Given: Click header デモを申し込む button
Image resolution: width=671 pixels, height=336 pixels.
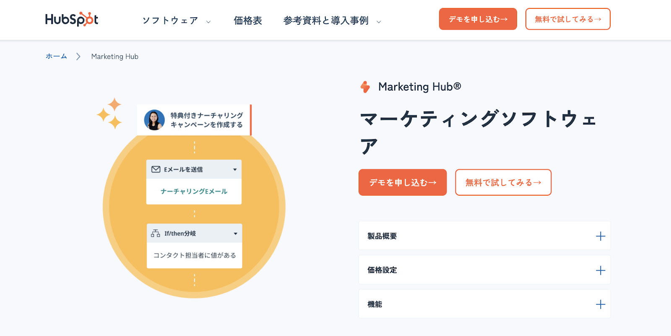Looking at the screenshot, I should coord(478,19).
